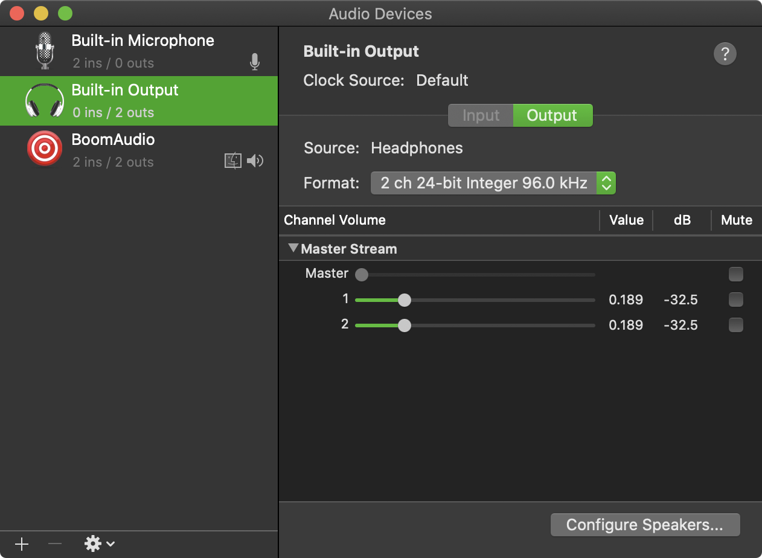The height and width of the screenshot is (558, 762).
Task: Switch to the Input tab
Action: pos(481,115)
